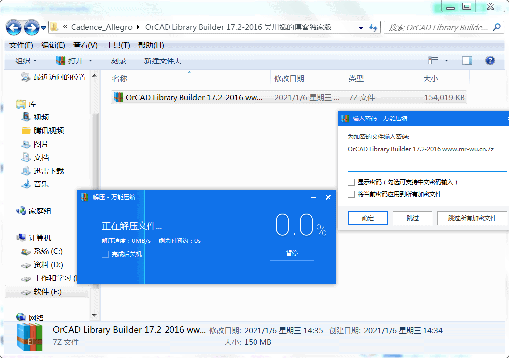Image resolution: width=509 pixels, height=358 pixels.
Task: Expand the arrow next to 打开
Action: (90, 60)
